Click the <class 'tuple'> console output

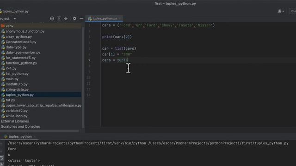point(24,161)
